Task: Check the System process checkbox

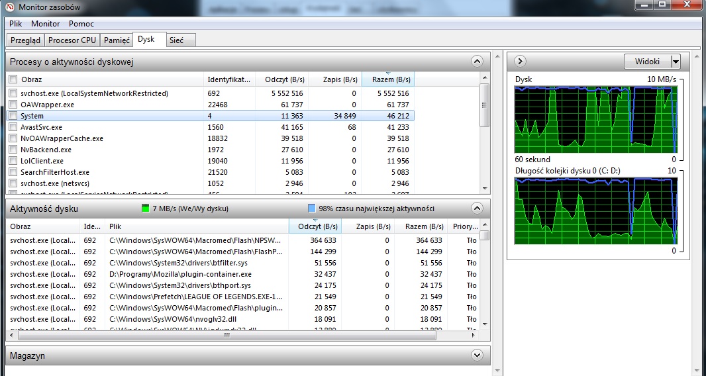Action: [13, 116]
